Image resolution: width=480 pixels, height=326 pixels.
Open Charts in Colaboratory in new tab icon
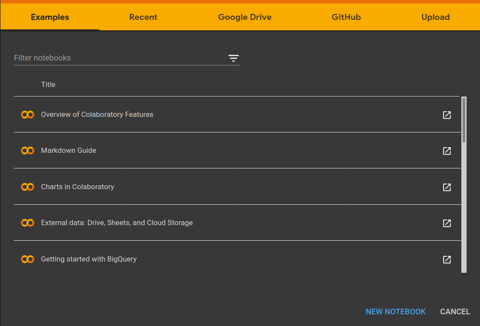click(x=447, y=187)
